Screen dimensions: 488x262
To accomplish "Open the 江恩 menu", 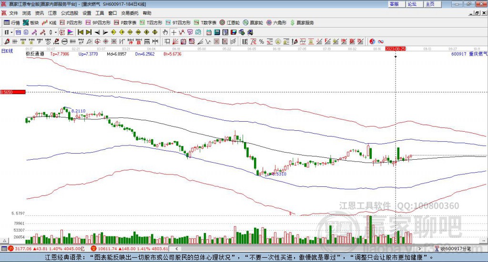I will coord(52,13).
